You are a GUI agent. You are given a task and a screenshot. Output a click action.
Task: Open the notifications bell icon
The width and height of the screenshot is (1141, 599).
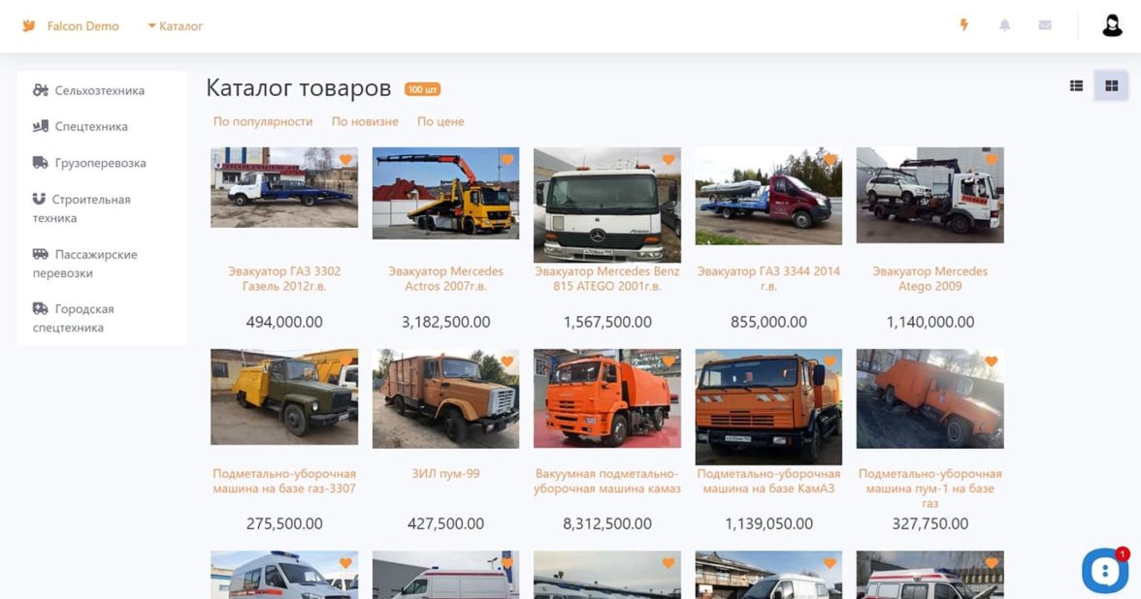click(x=1005, y=25)
